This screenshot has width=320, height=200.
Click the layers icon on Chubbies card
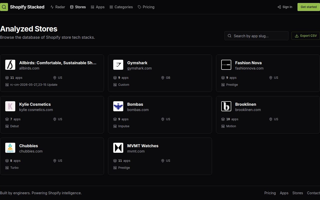coord(7,161)
